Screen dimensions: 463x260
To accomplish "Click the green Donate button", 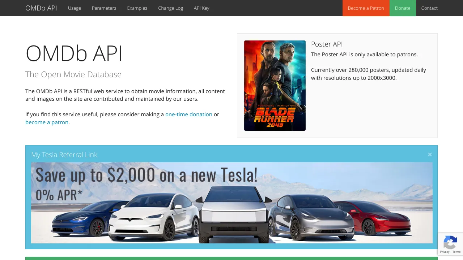I will [x=403, y=8].
